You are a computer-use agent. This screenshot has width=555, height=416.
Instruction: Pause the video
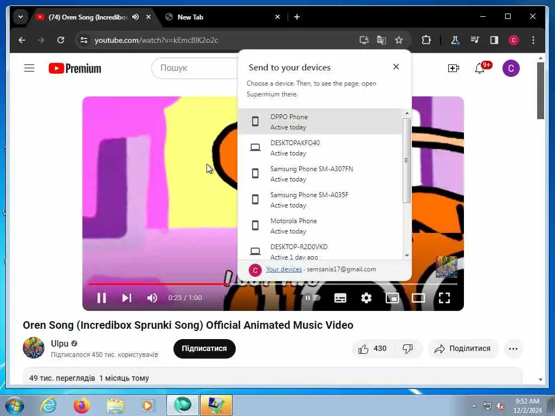pyautogui.click(x=101, y=298)
